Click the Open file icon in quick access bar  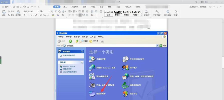pos(14,7)
